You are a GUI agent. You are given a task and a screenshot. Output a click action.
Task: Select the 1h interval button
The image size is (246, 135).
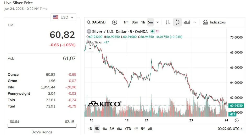(x=143, y=22)
